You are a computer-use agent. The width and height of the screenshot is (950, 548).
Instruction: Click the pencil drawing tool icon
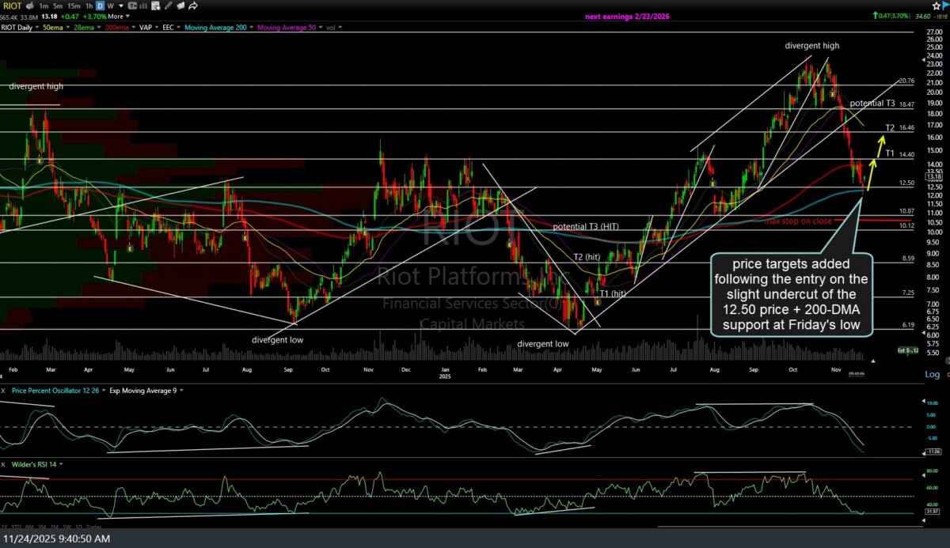click(170, 6)
